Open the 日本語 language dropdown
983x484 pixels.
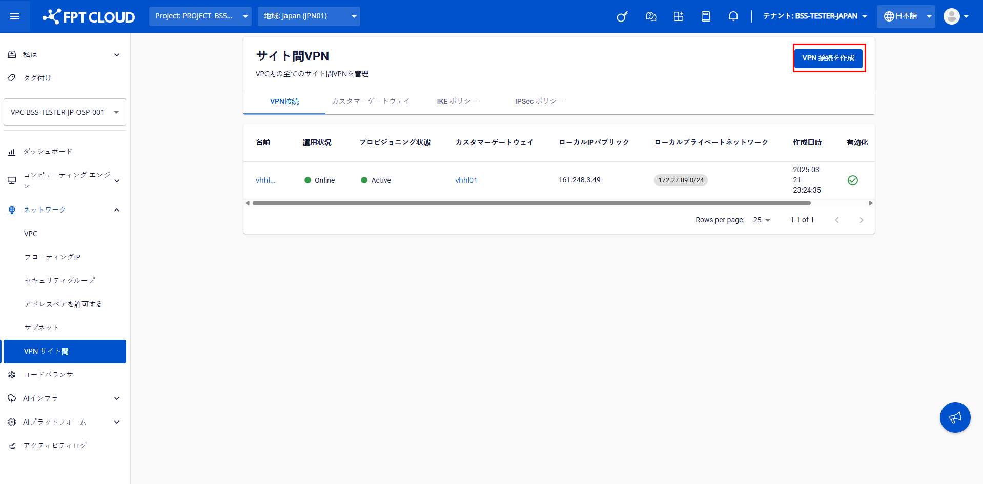[906, 16]
